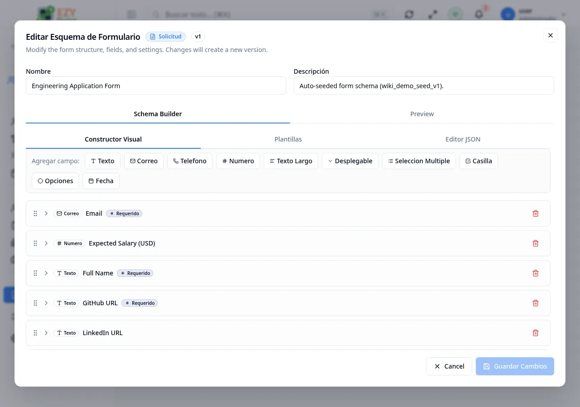Add a Casilla checkbox field
The width and height of the screenshot is (580, 407).
click(x=478, y=161)
